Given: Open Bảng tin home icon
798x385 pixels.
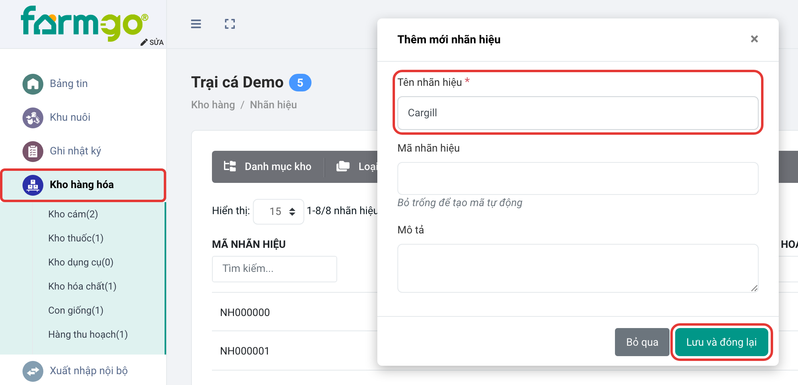Looking at the screenshot, I should (33, 84).
